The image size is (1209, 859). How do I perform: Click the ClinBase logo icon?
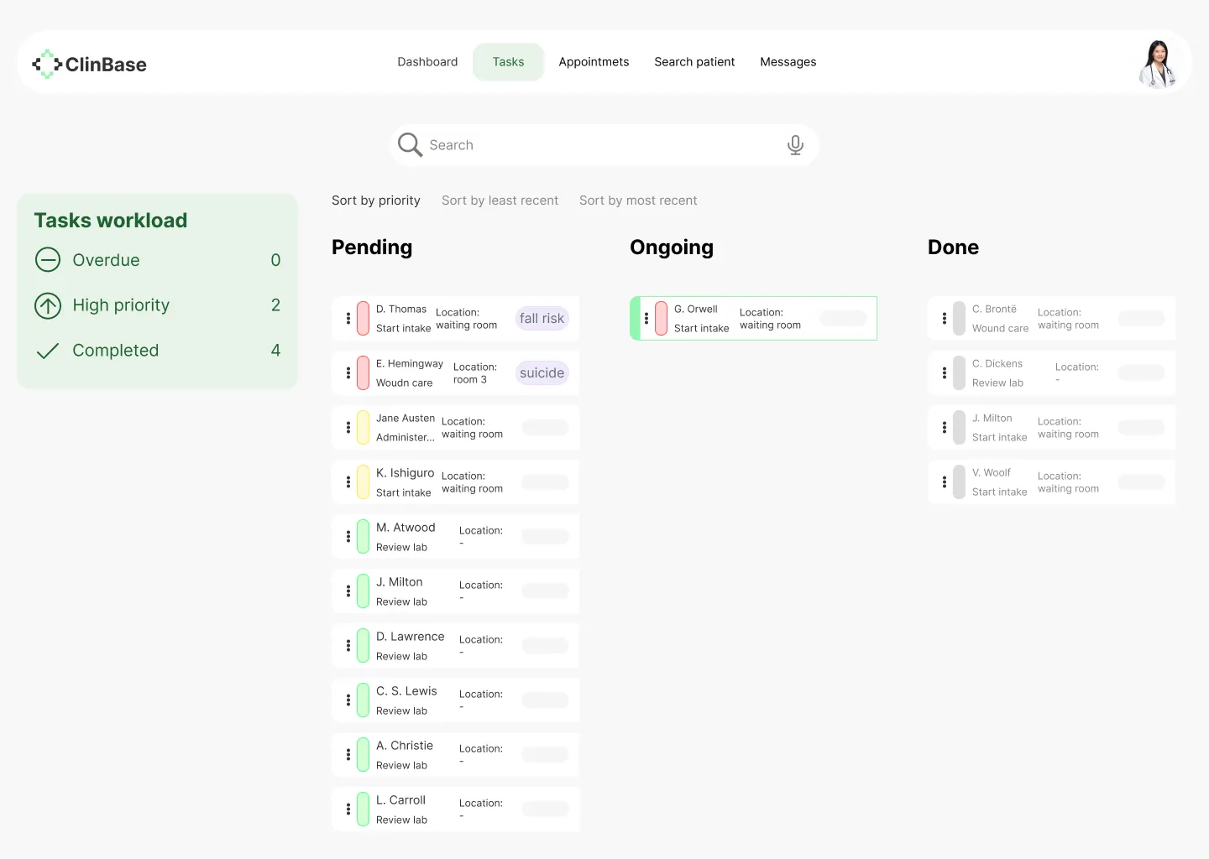[47, 64]
